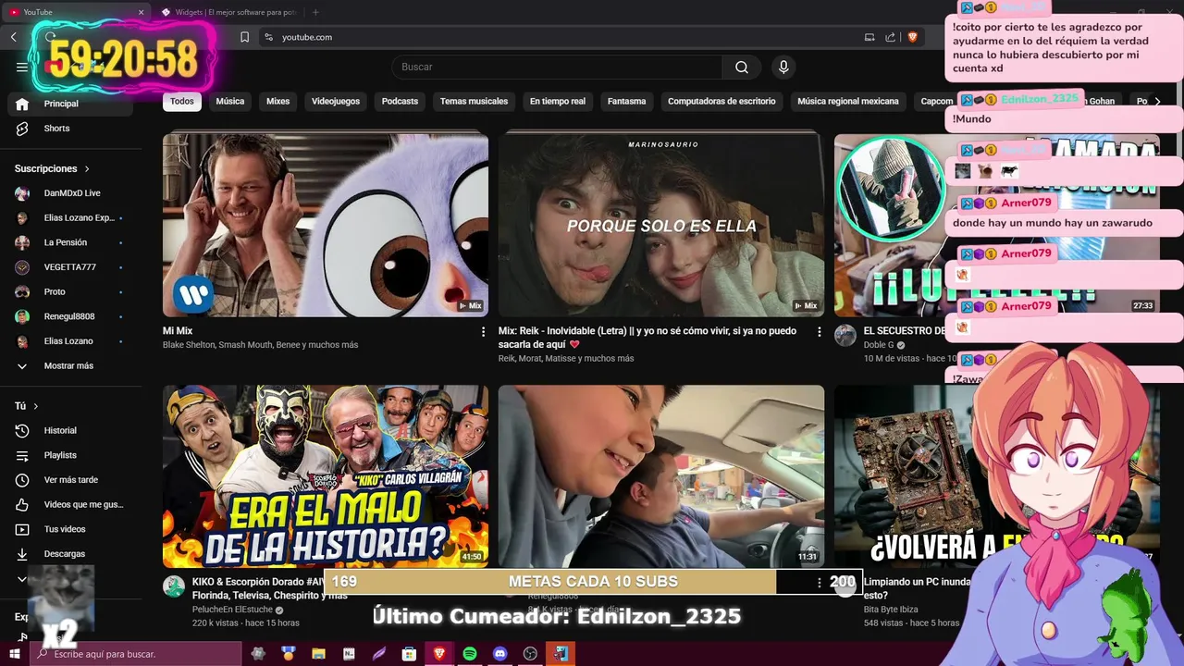The height and width of the screenshot is (666, 1184).
Task: Click the browser back arrow
Action: [14, 37]
